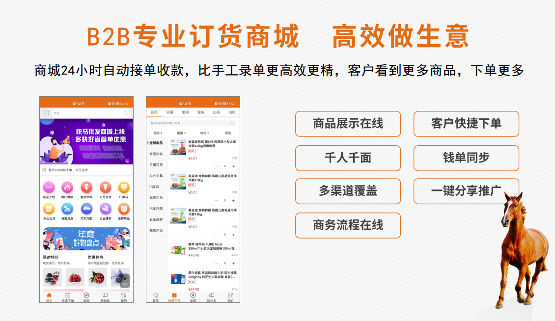Image resolution: width=555 pixels, height=321 pixels.
Task: Sort products by 价格
Action: (205, 133)
